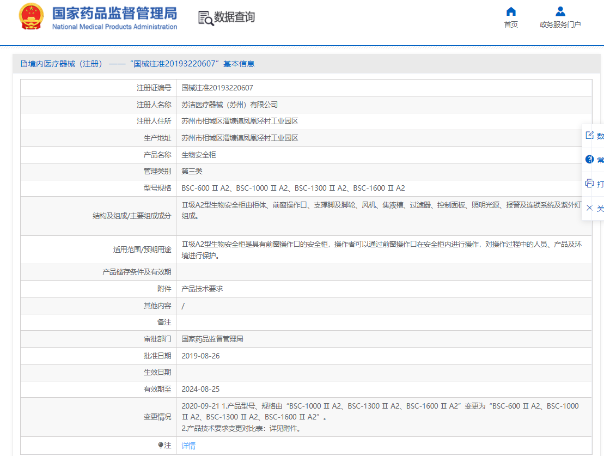
Task: Click the document icon beside 境内医疗器械
Action: coord(24,64)
